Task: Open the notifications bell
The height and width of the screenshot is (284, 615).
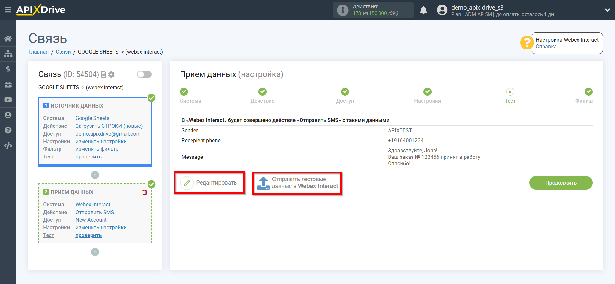Action: [423, 10]
